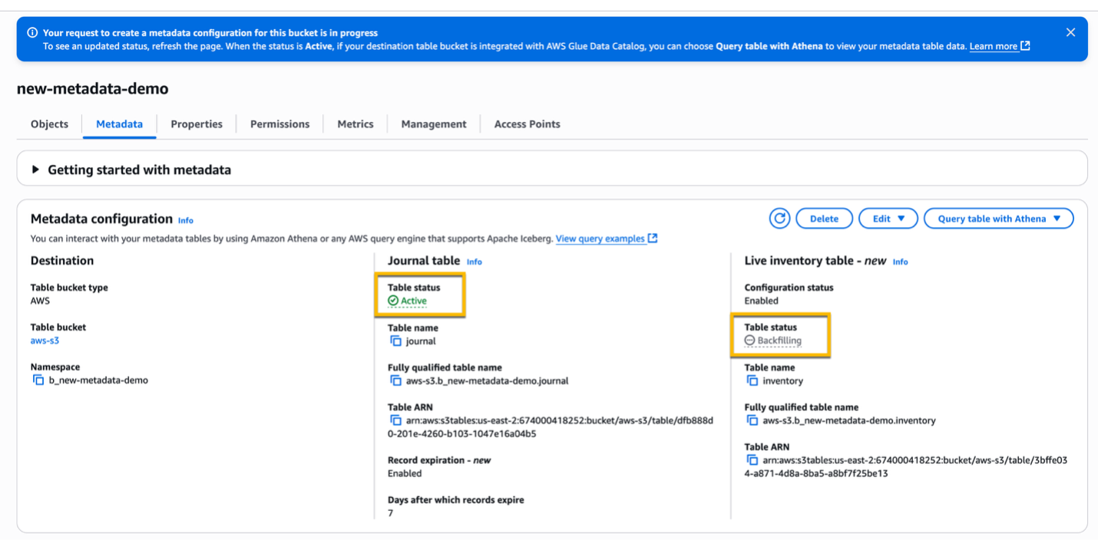The width and height of the screenshot is (1098, 543).
Task: Click the Delete button
Action: 824,218
